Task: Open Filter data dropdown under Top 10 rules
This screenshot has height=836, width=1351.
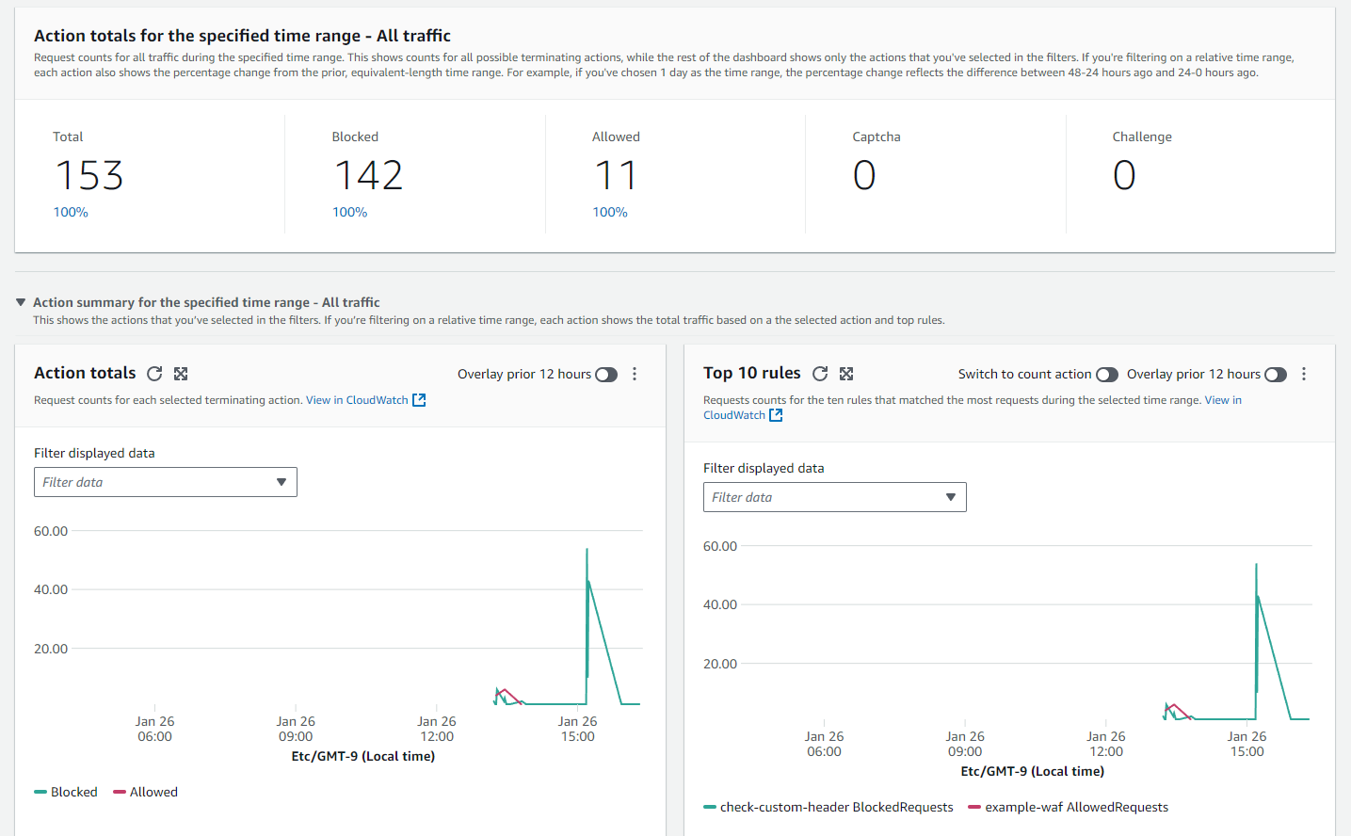Action: pos(835,497)
